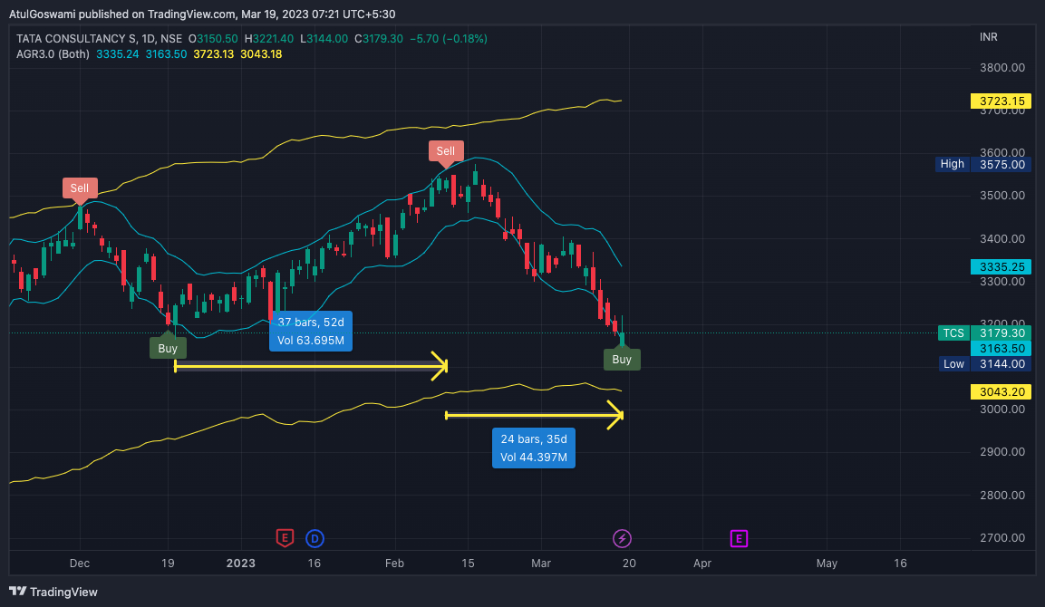
Task: Click the '37 bars, 52d' measurement box
Action: pyautogui.click(x=311, y=332)
